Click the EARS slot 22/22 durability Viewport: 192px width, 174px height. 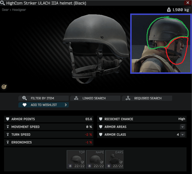tap(118, 166)
